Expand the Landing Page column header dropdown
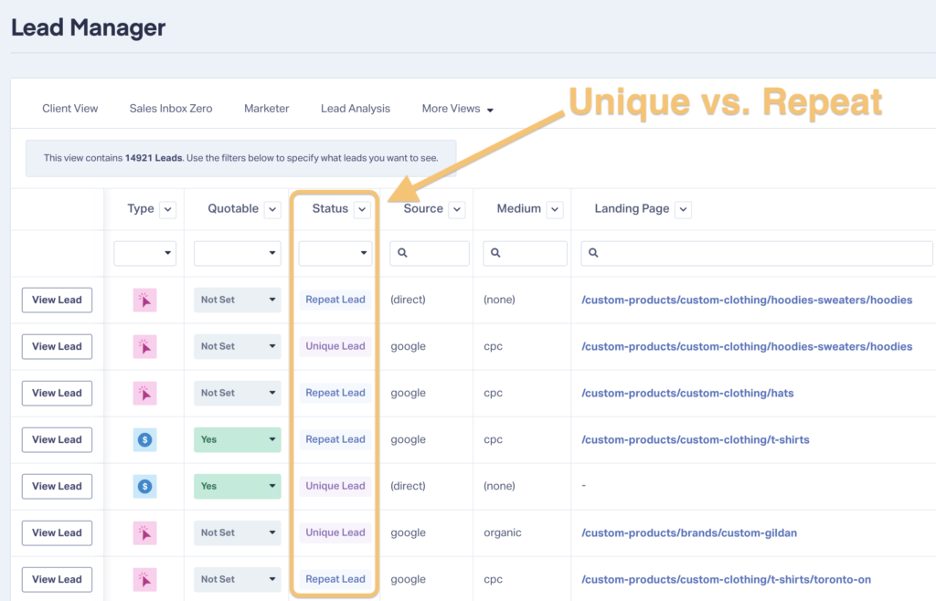936x601 pixels. [x=683, y=209]
